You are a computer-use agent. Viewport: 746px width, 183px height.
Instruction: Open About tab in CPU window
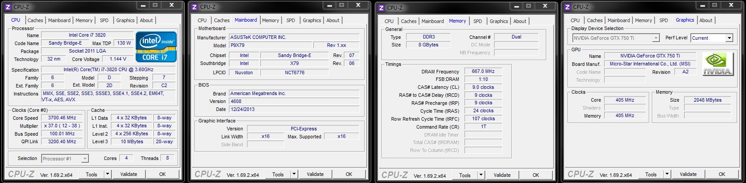tap(146, 20)
